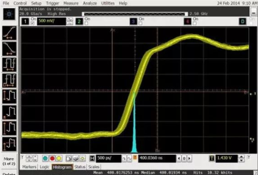Image resolution: width=258 pixels, height=175 pixels.
Task: Increase channel 1 vertical scale with upper arrow
Action: [x=70, y=19]
